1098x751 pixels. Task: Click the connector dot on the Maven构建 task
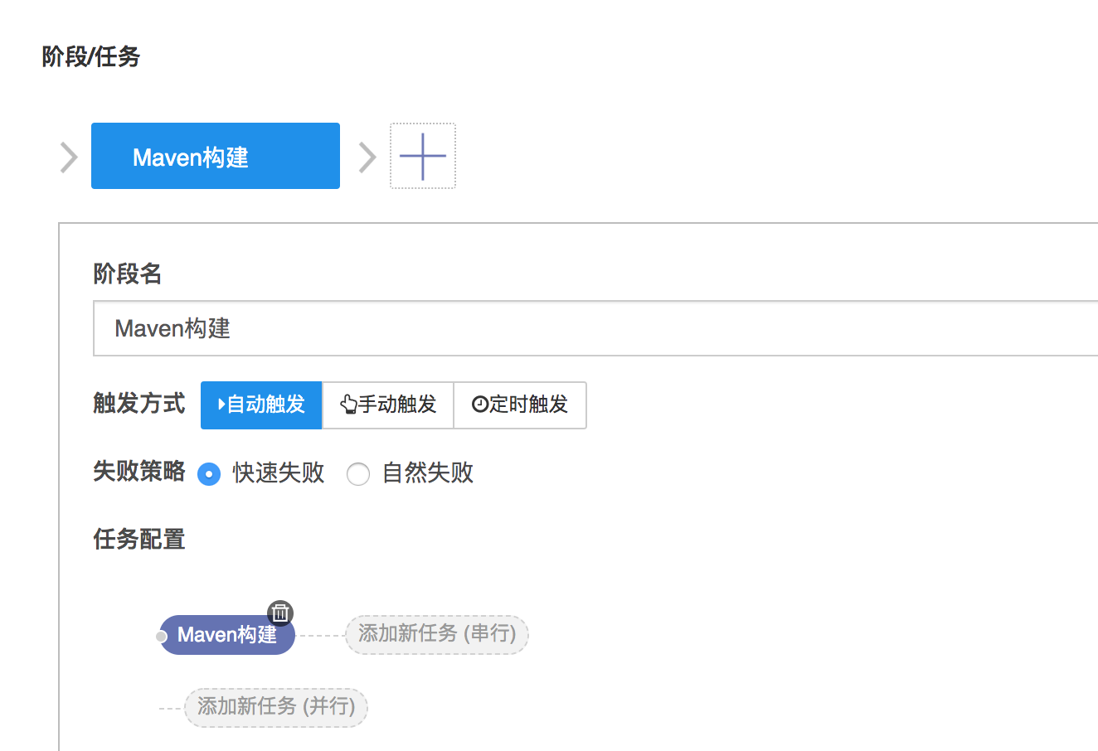tap(162, 637)
